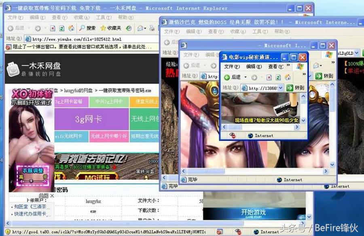Open 收藏夹 favorites in 一木禾网盘 toolbar
Screen dimensions: 364x236
coord(110,28)
